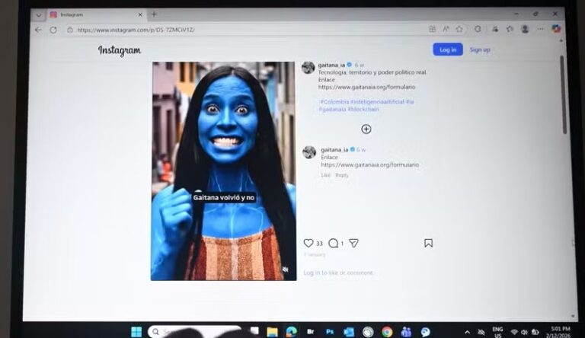Image resolution: width=585 pixels, height=338 pixels.
Task: Select the Instagram browser tab
Action: 91,14
